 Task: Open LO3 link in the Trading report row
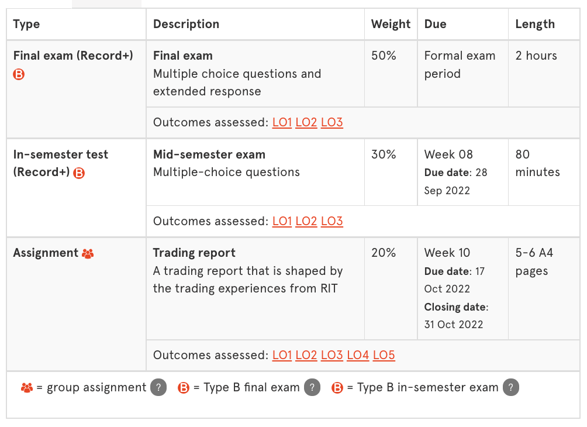click(332, 354)
